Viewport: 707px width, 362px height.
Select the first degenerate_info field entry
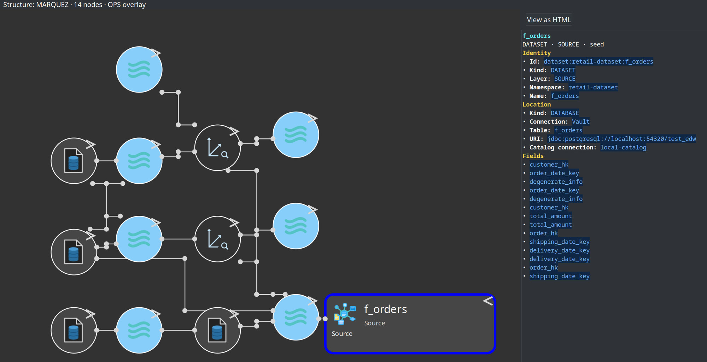click(x=556, y=182)
